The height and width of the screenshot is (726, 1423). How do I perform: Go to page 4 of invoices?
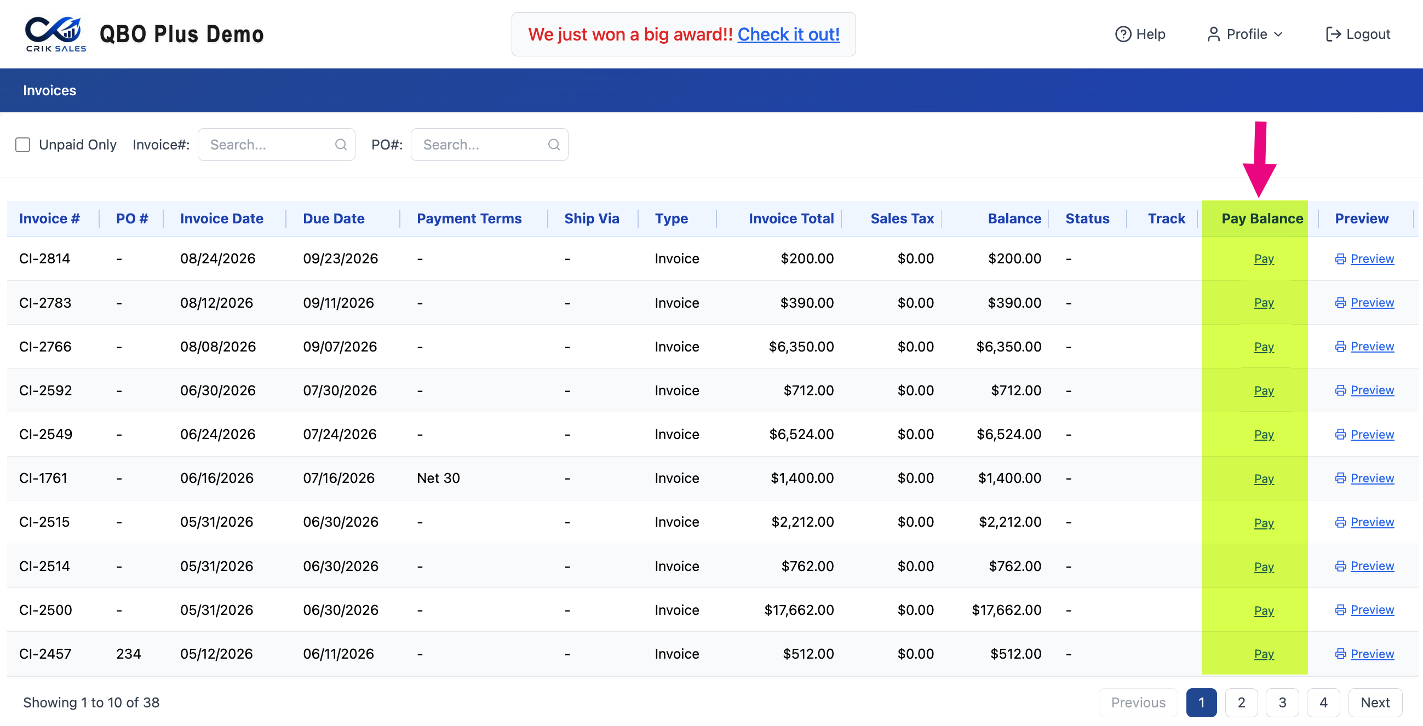[1323, 702]
